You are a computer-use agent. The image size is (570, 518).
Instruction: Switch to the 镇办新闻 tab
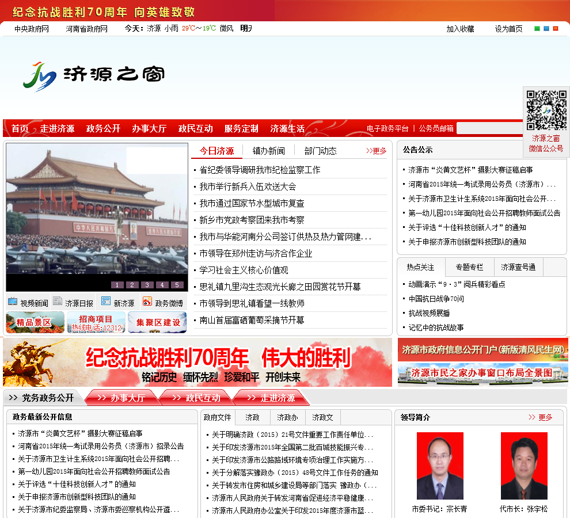[268, 151]
